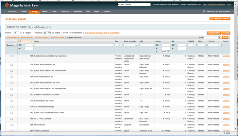
Task: Click the browser zoom level magnifier icon
Action: pos(224,133)
